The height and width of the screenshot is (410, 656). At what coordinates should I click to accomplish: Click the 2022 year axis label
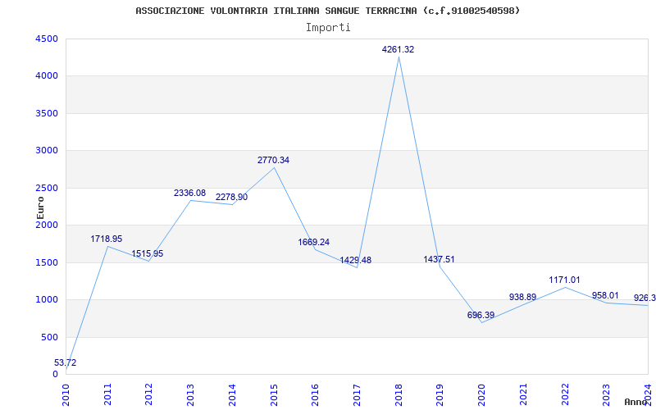564,394
